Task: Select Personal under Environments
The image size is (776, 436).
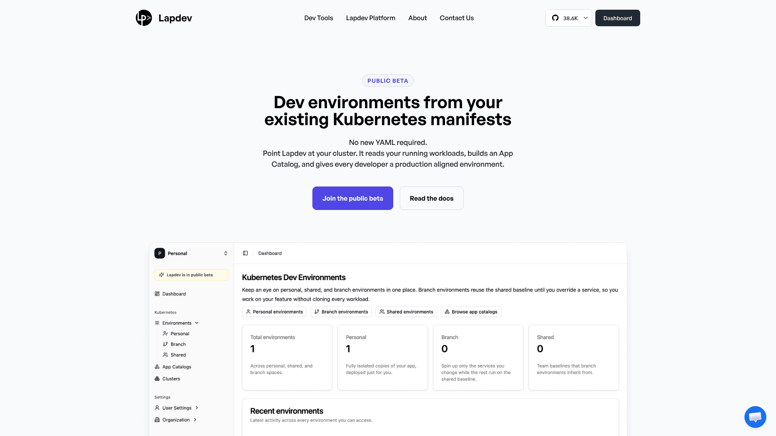Action: click(x=179, y=333)
